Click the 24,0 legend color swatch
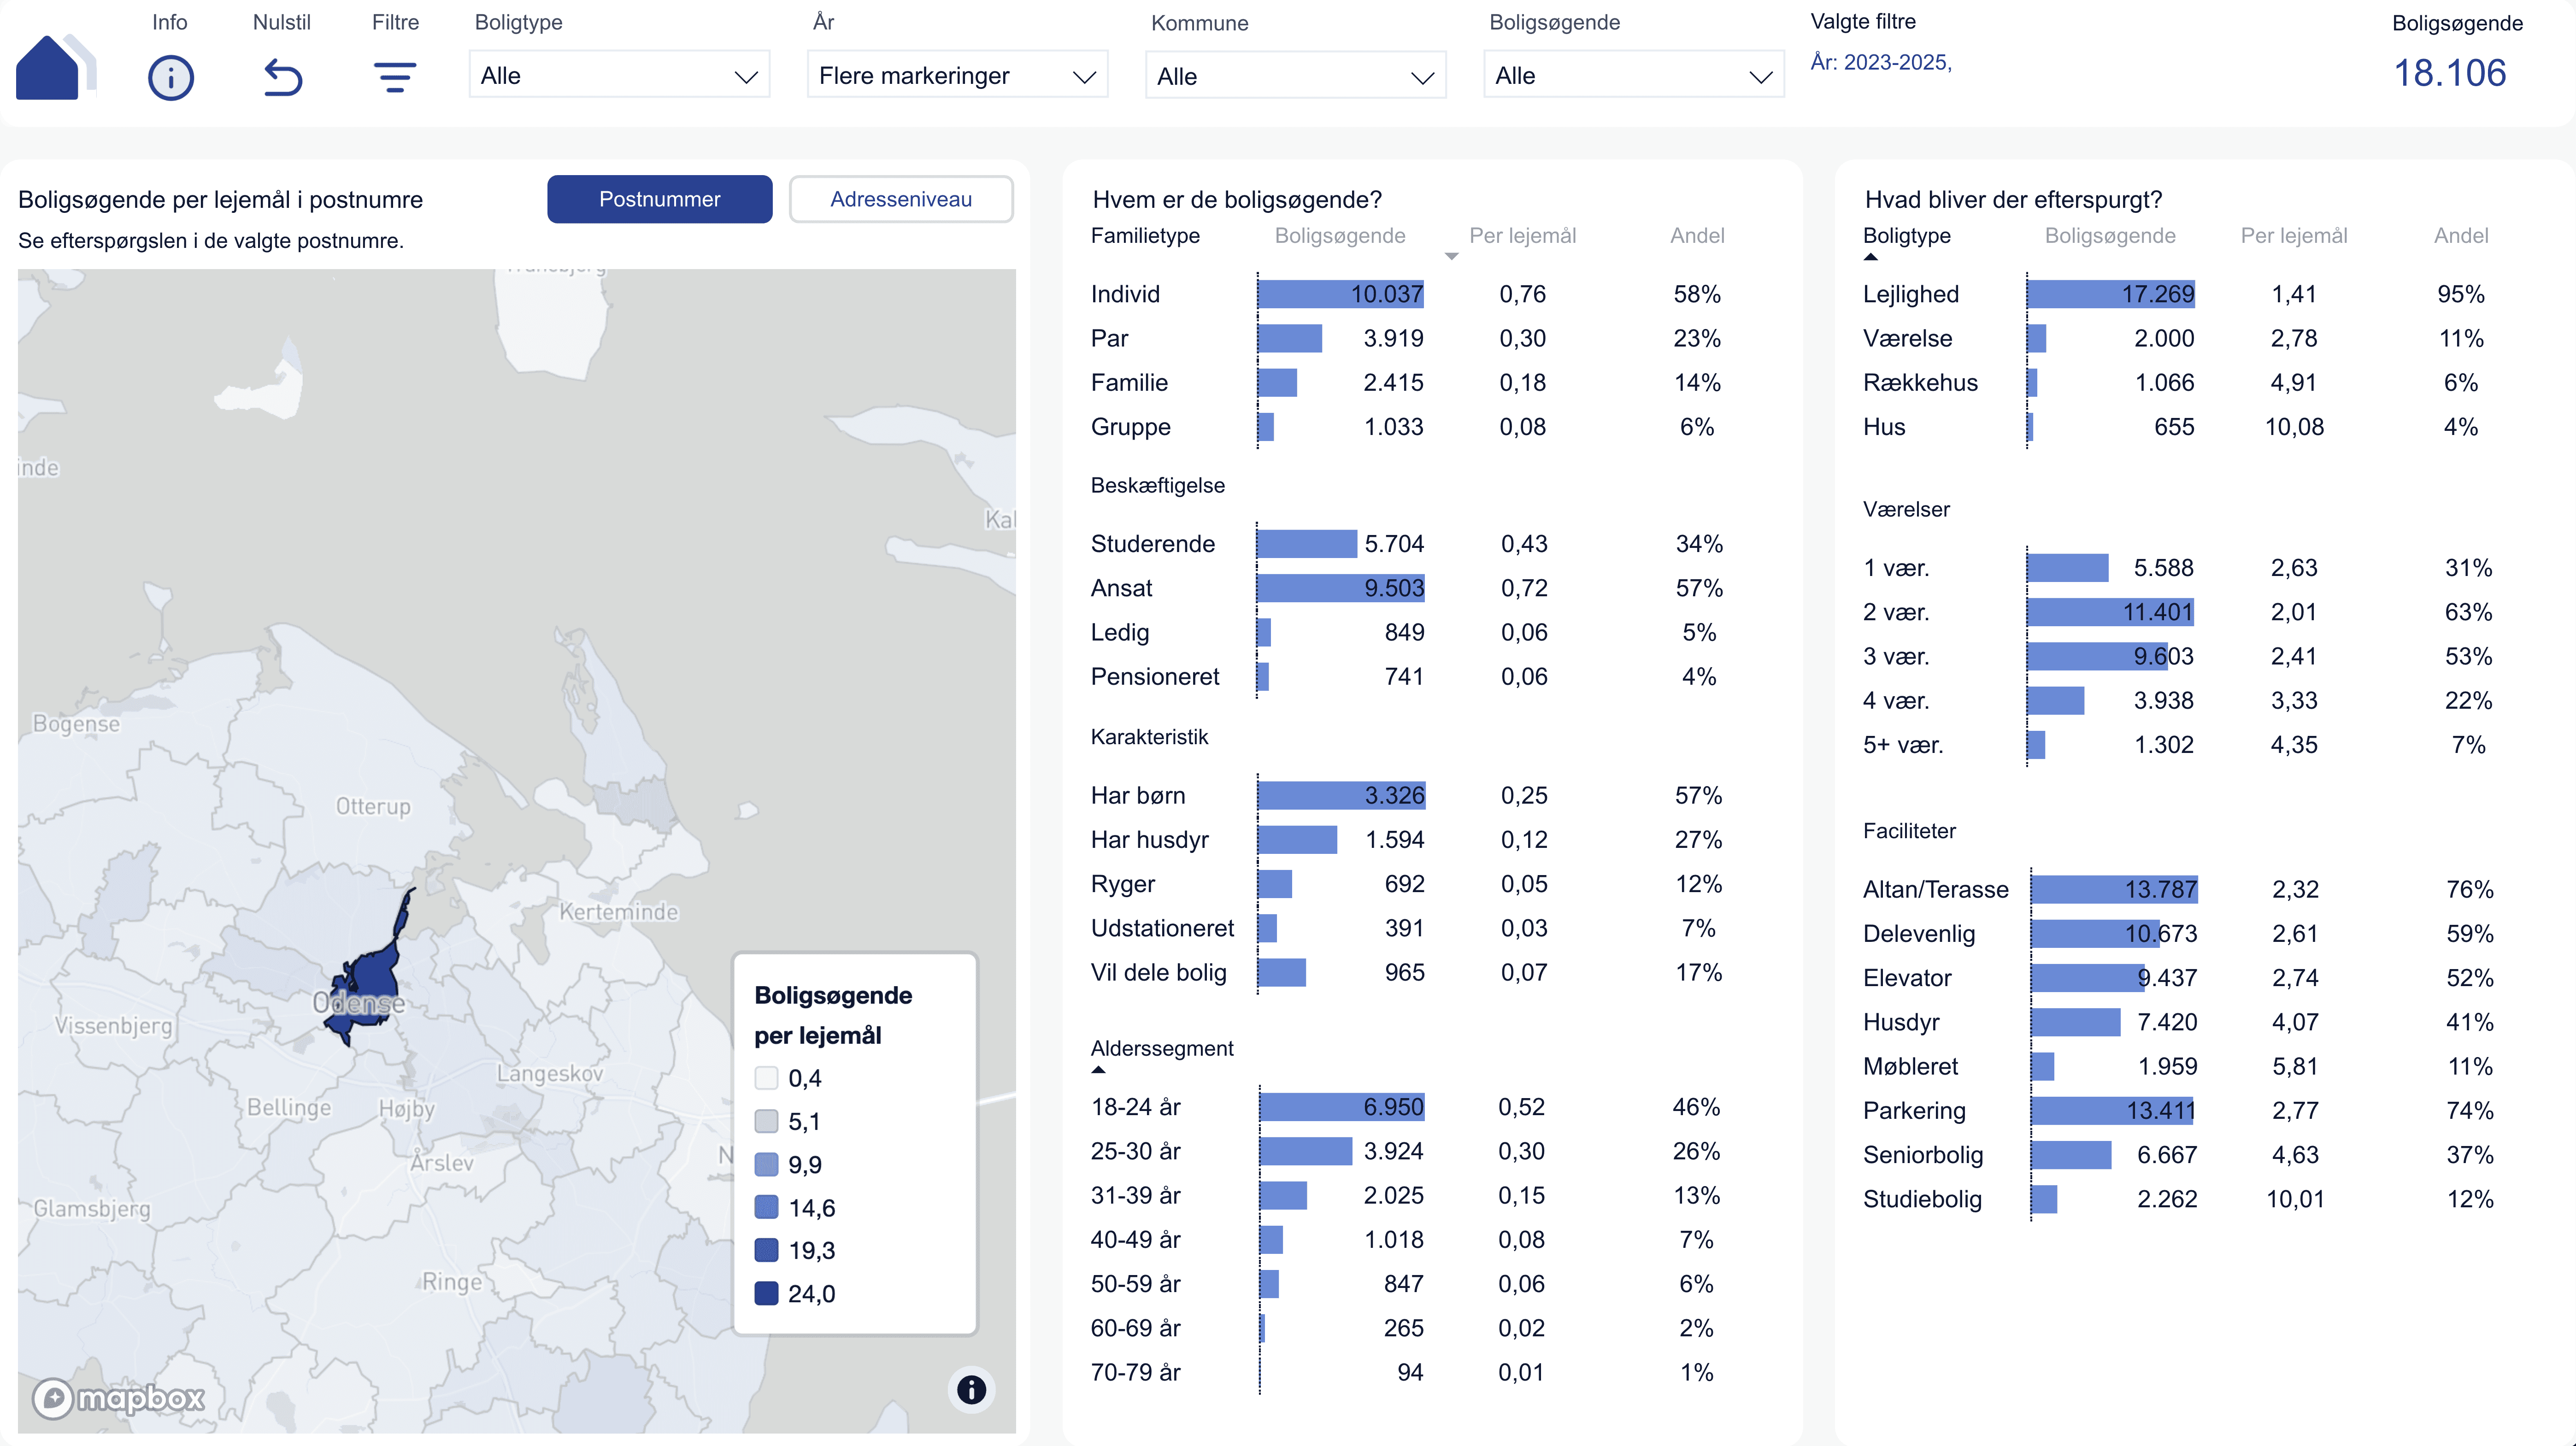2576x1446 pixels. pos(766,1293)
